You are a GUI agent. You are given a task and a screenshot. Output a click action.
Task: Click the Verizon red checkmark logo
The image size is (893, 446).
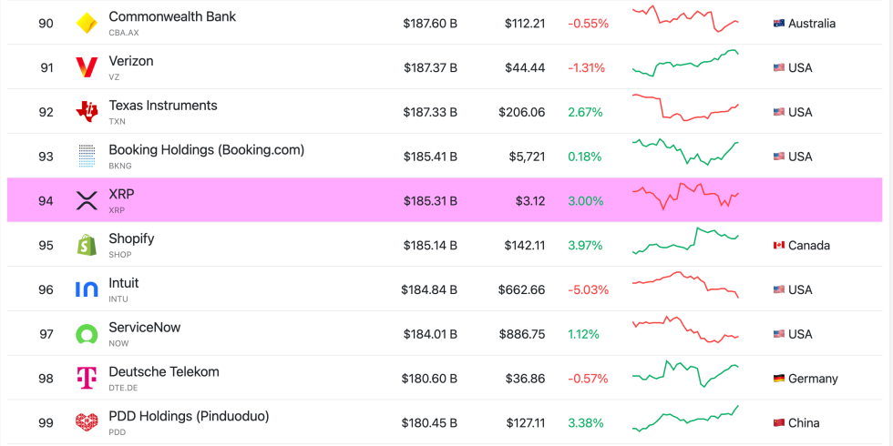87,68
